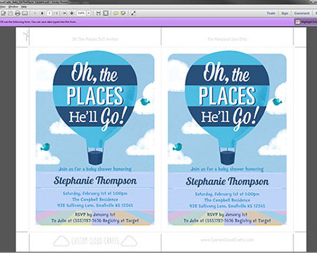This screenshot has height=253, width=317.
Task: Click RSVP by January 1st line, left invite
Action: 95,215
